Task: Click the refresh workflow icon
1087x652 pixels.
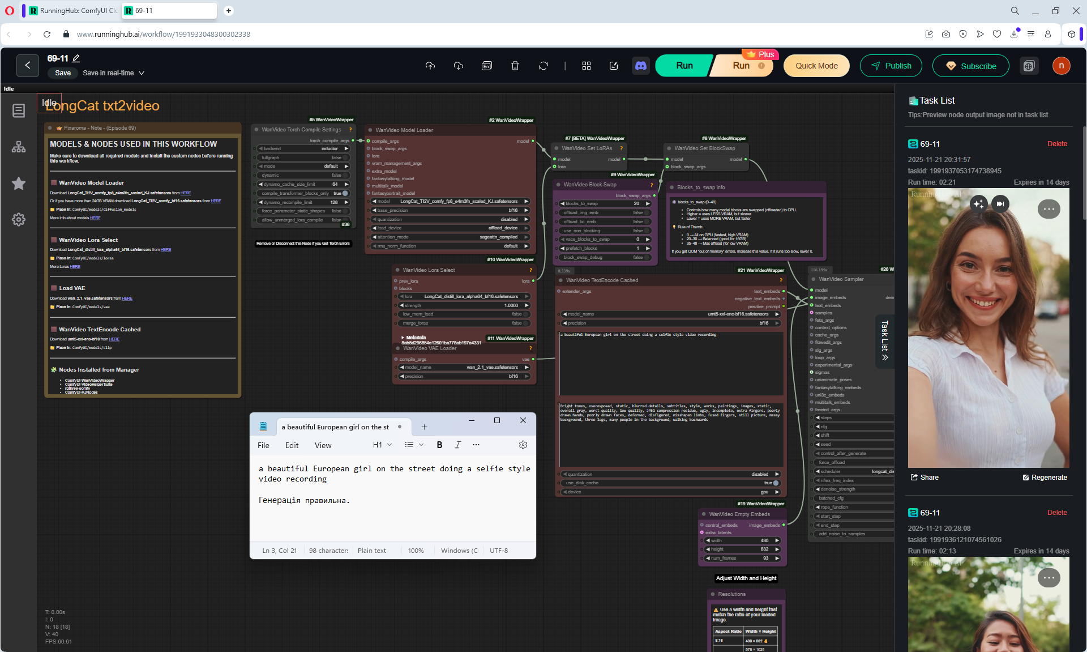Action: pyautogui.click(x=543, y=66)
